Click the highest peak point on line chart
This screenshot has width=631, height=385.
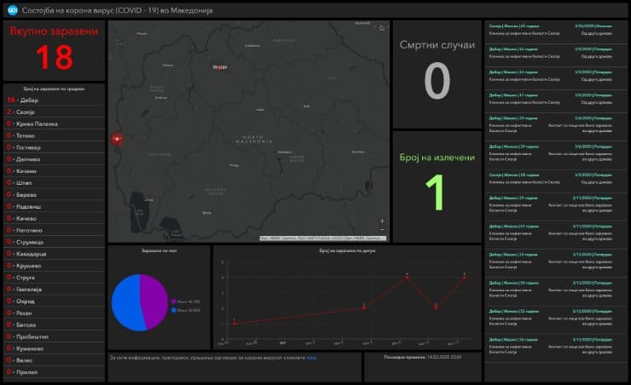[407, 276]
